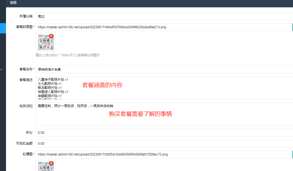The height and width of the screenshot is (171, 293).
Task: Click inside the 购买须知 text area
Action: (x=164, y=114)
